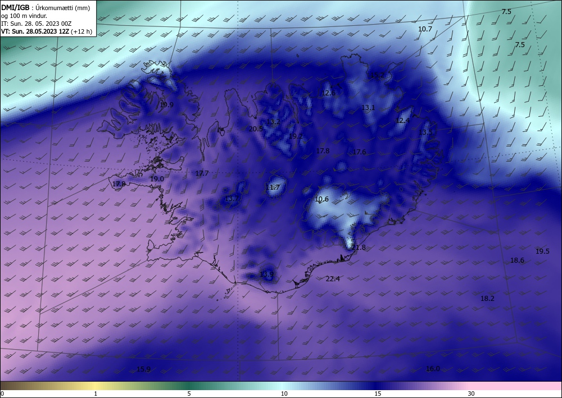Click the 'DMI/IGB : Úrkomumætti (mm)' title text
The height and width of the screenshot is (398, 562).
click(46, 8)
